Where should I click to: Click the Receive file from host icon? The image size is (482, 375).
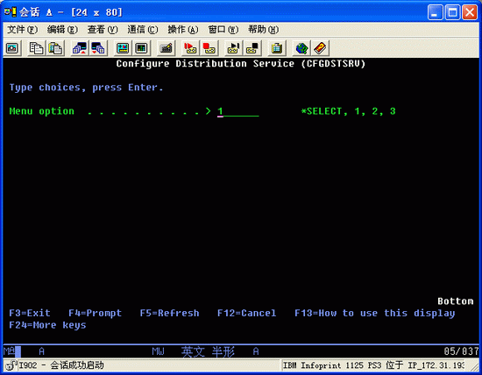[x=98, y=48]
